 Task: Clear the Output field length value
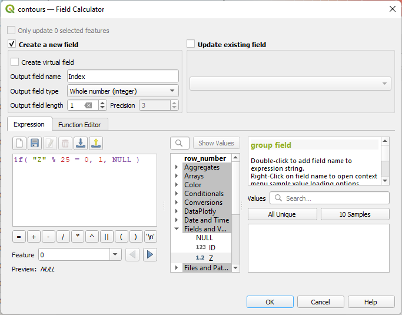click(88, 105)
